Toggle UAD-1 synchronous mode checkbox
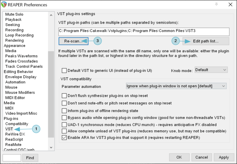Image resolution: width=237 pixels, height=164 pixels. tap(64, 125)
